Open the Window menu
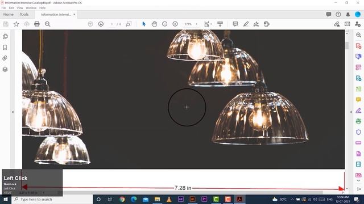The image size is (364, 204). point(31,8)
